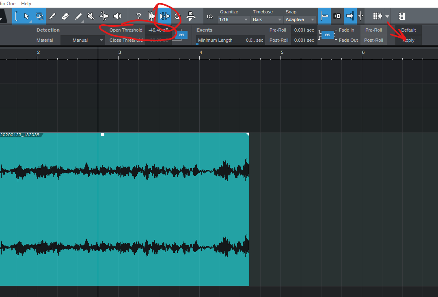Activate the Mute tool
438x297 pixels.
coord(91,16)
